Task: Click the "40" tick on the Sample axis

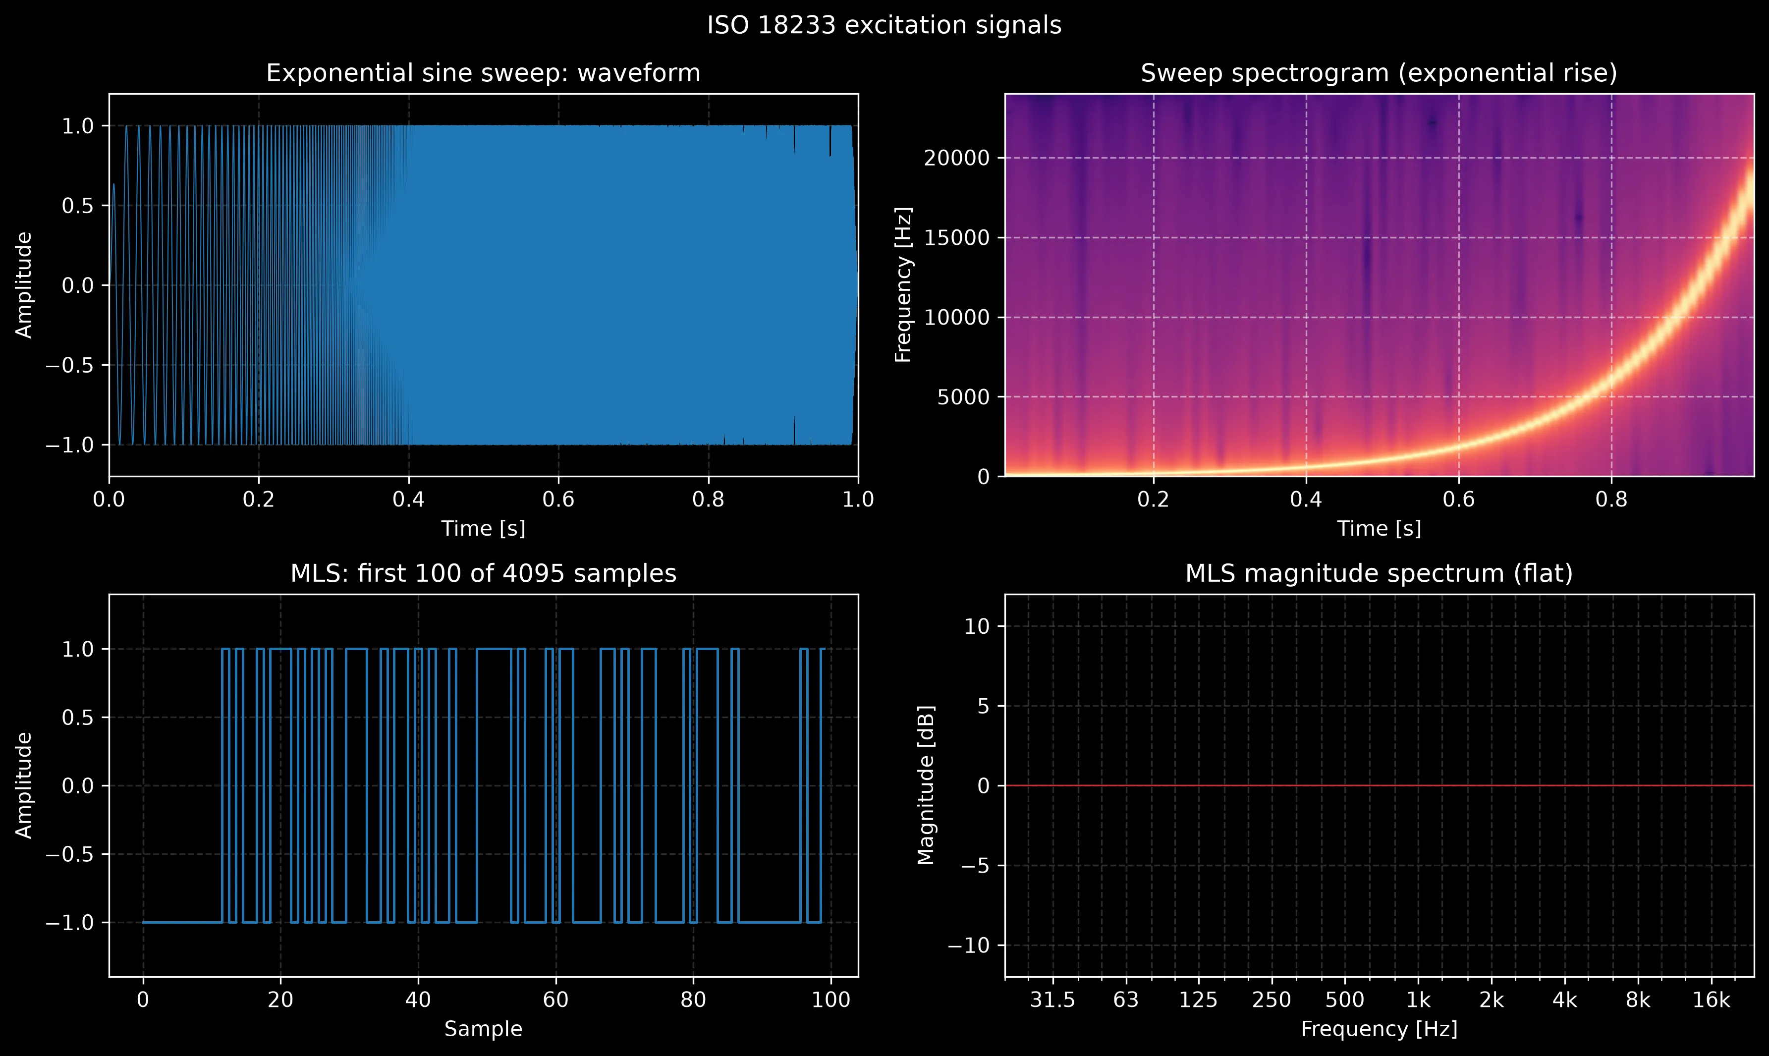Action: pyautogui.click(x=418, y=1000)
